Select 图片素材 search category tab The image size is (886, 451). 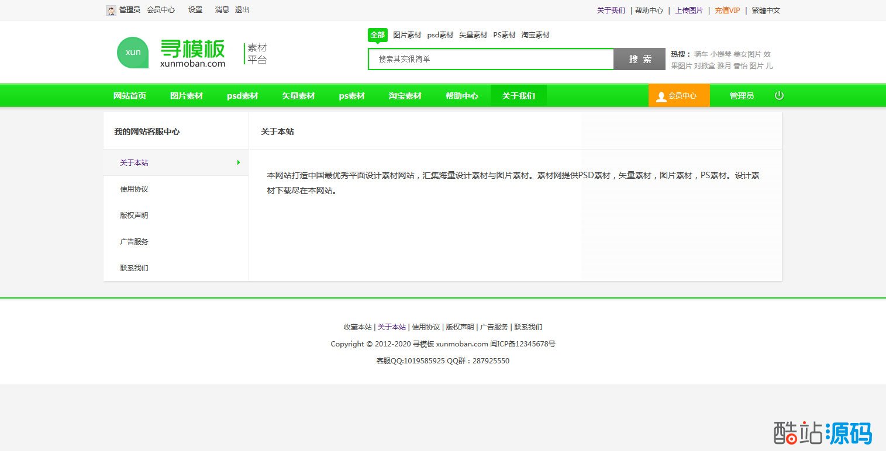coord(407,35)
